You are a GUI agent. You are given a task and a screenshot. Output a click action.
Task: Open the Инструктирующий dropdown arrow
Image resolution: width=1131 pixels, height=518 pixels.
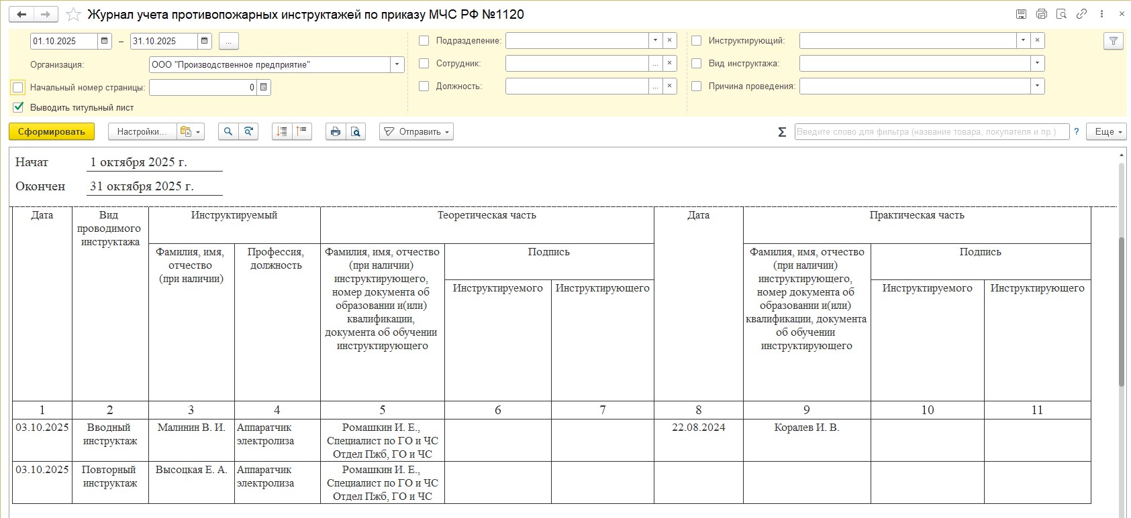1023,41
